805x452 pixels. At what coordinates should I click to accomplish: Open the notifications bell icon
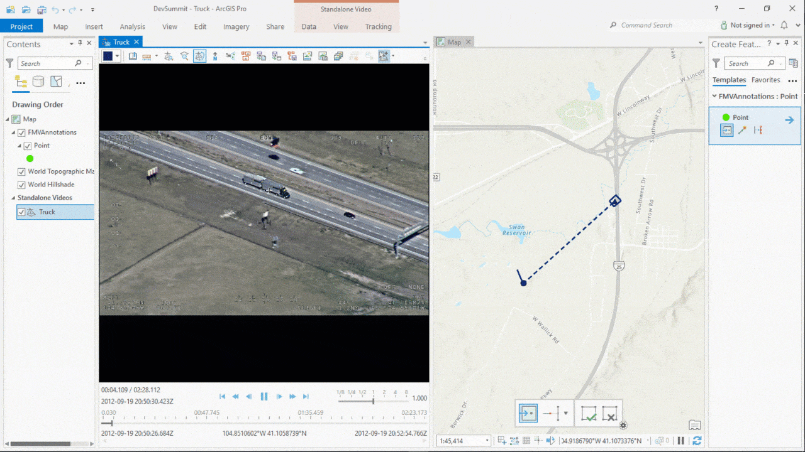784,25
